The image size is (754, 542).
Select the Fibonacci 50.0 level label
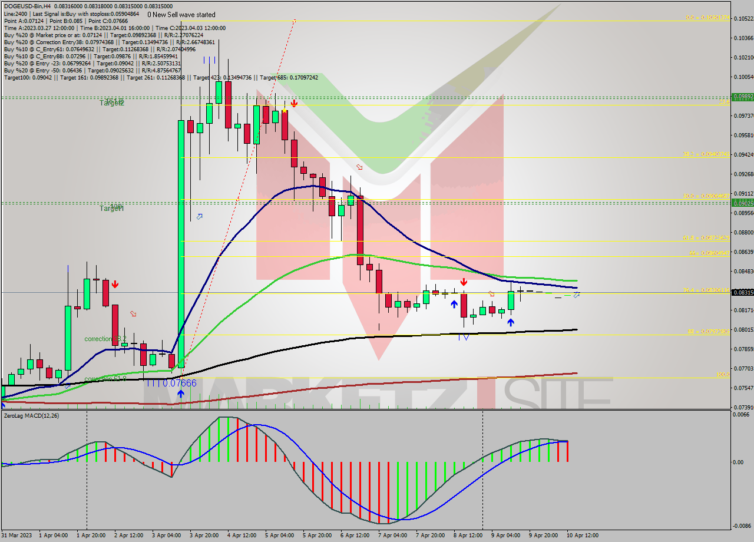(707, 196)
